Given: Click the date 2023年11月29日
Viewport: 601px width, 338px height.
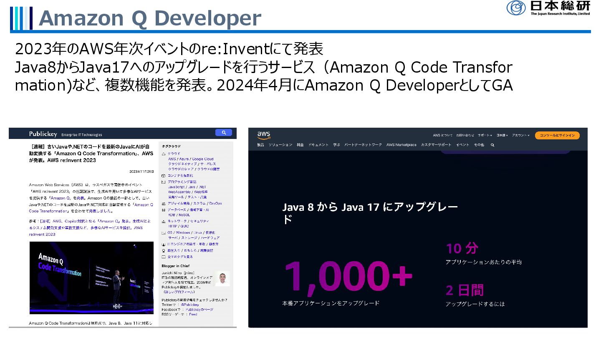Looking at the screenshot, I should 141,172.
